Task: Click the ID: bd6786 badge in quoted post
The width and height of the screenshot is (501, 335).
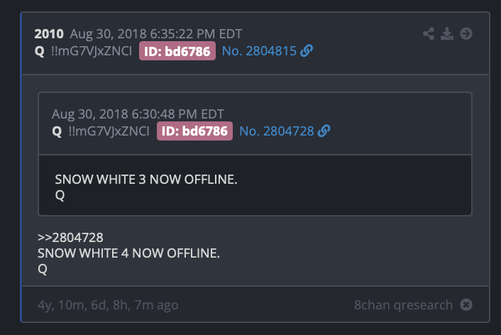Action: click(194, 131)
